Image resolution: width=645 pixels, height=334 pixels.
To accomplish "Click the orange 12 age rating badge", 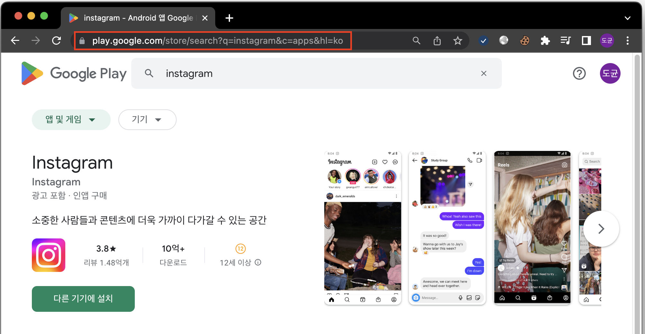I will [x=241, y=249].
